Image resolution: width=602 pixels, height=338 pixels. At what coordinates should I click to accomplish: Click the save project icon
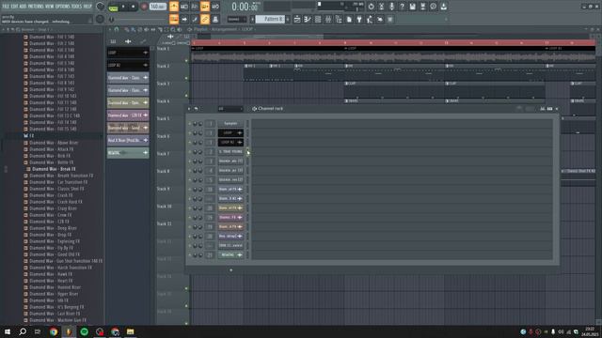click(x=412, y=7)
